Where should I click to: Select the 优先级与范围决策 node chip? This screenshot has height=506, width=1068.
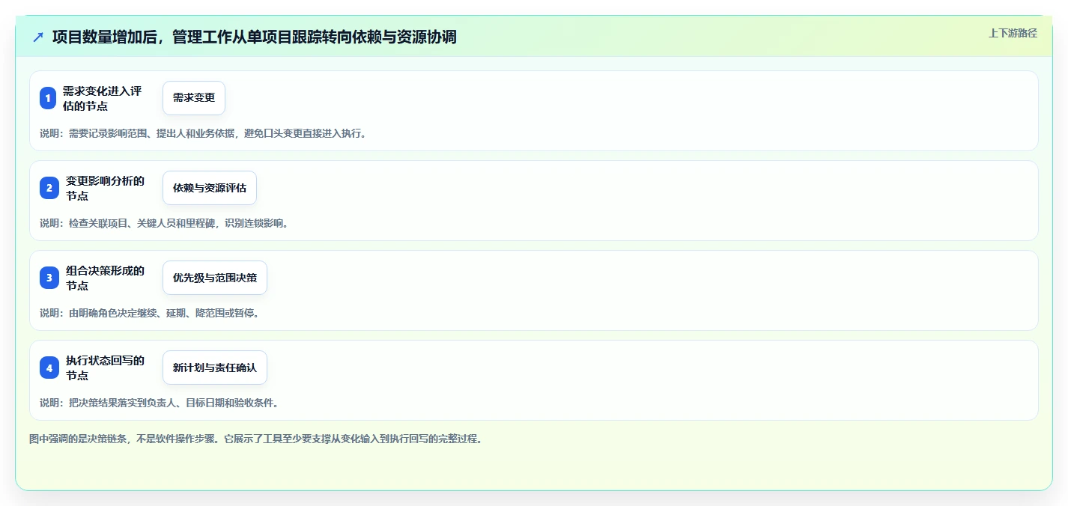[215, 278]
